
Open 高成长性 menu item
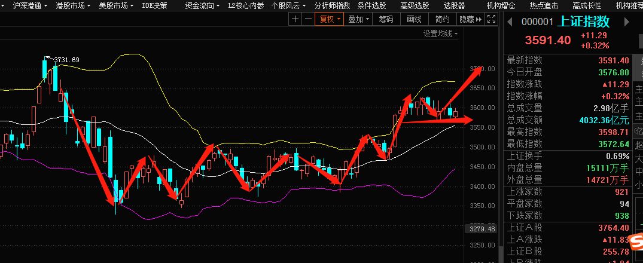587,5
